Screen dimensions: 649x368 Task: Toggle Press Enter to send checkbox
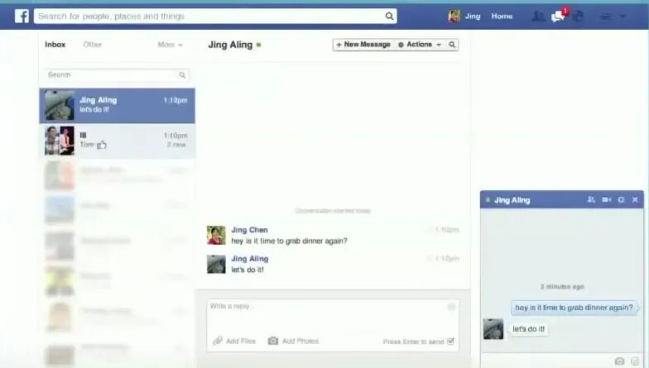[x=450, y=341]
